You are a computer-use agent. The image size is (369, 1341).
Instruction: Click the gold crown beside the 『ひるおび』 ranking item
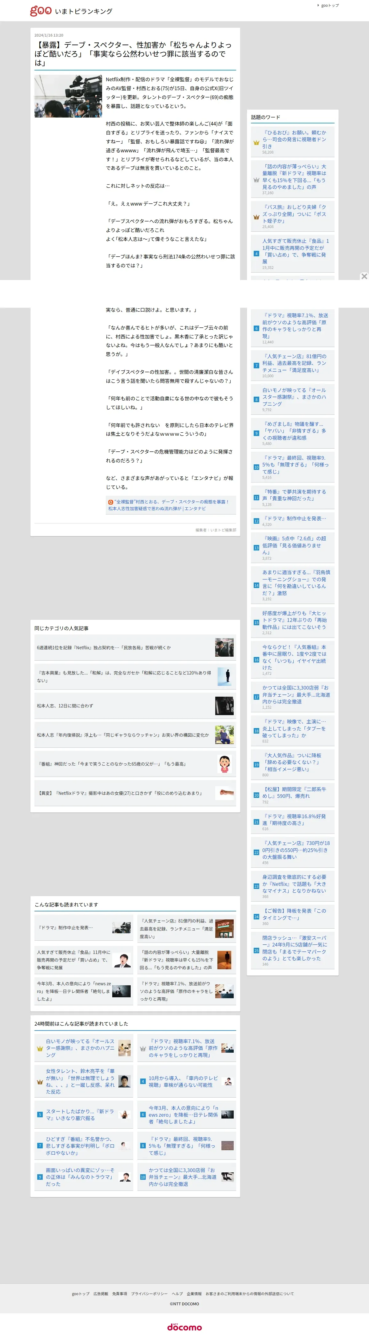coord(256,143)
